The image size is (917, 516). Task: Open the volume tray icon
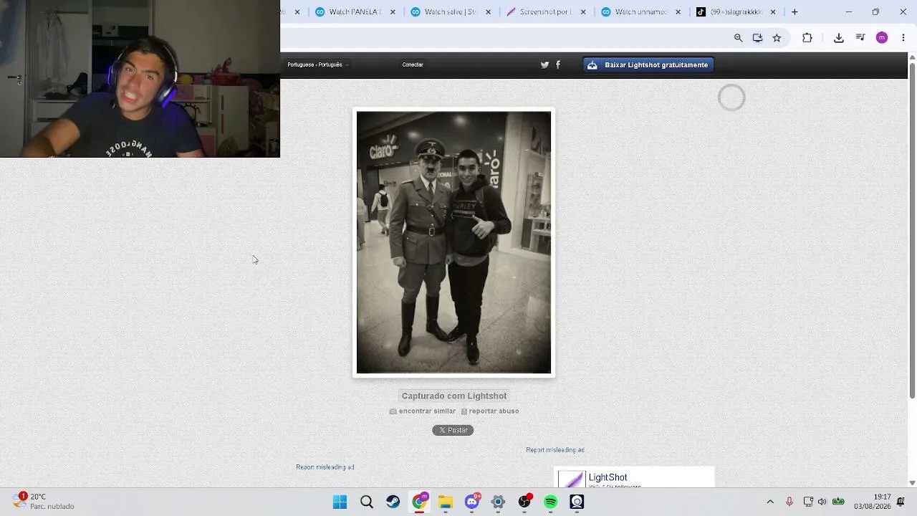tap(822, 502)
